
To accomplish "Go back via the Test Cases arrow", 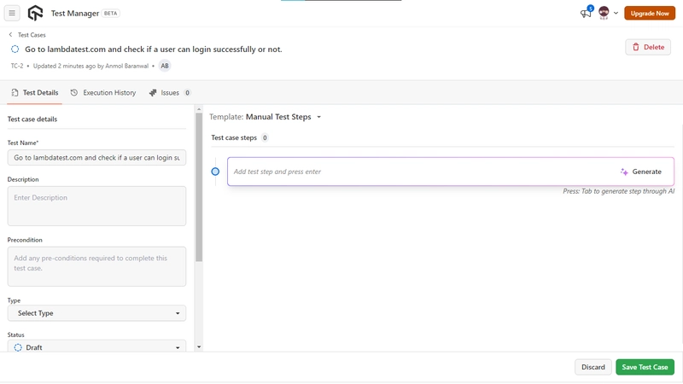I will coord(10,34).
